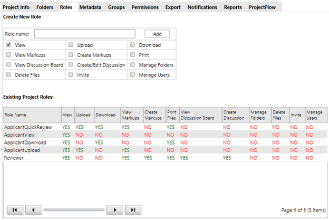This screenshot has height=220, width=329.
Task: Click the Create Markups column header
Action: tap(154, 115)
